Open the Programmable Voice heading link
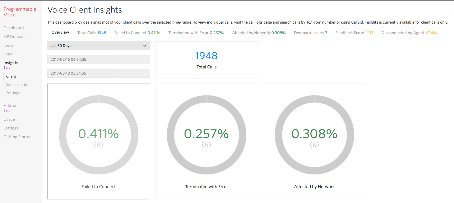The width and height of the screenshot is (454, 203). 20,12
